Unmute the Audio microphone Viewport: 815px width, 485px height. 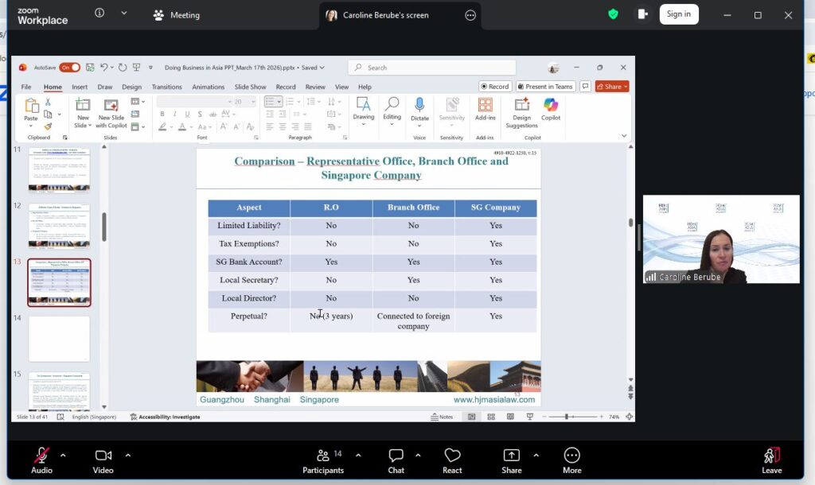[41, 461]
